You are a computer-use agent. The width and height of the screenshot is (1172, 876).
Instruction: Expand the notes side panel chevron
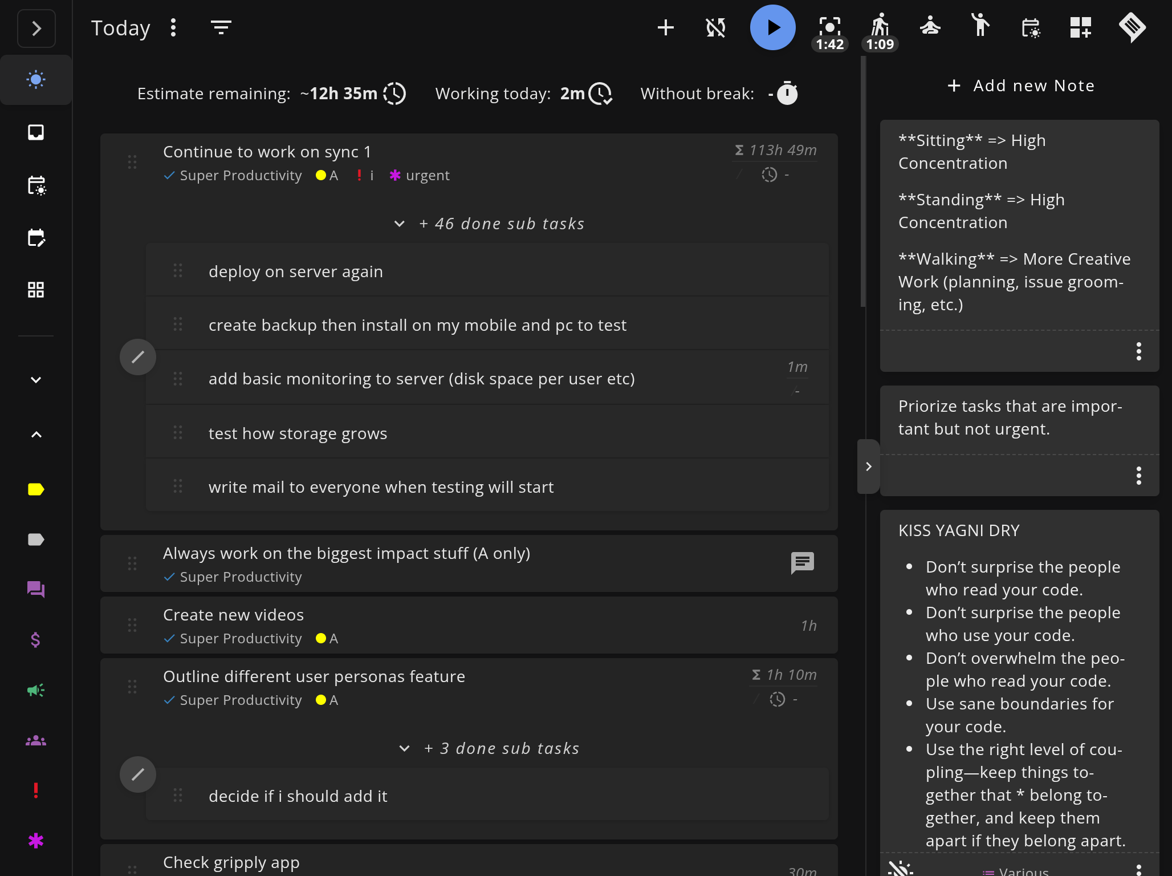click(x=868, y=466)
